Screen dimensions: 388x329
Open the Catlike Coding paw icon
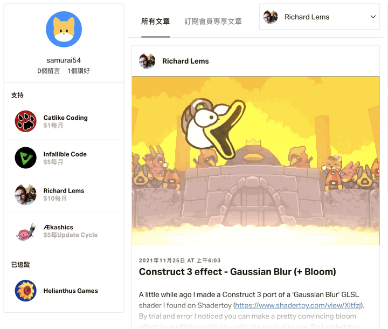click(25, 121)
